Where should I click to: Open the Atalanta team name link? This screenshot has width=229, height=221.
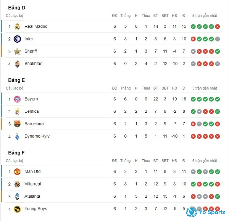[x=32, y=197]
